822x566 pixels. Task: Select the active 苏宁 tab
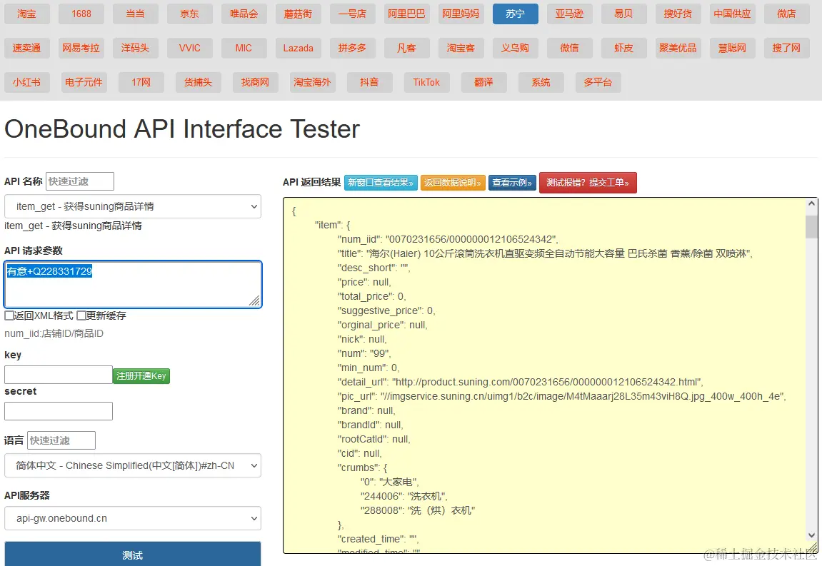(516, 14)
